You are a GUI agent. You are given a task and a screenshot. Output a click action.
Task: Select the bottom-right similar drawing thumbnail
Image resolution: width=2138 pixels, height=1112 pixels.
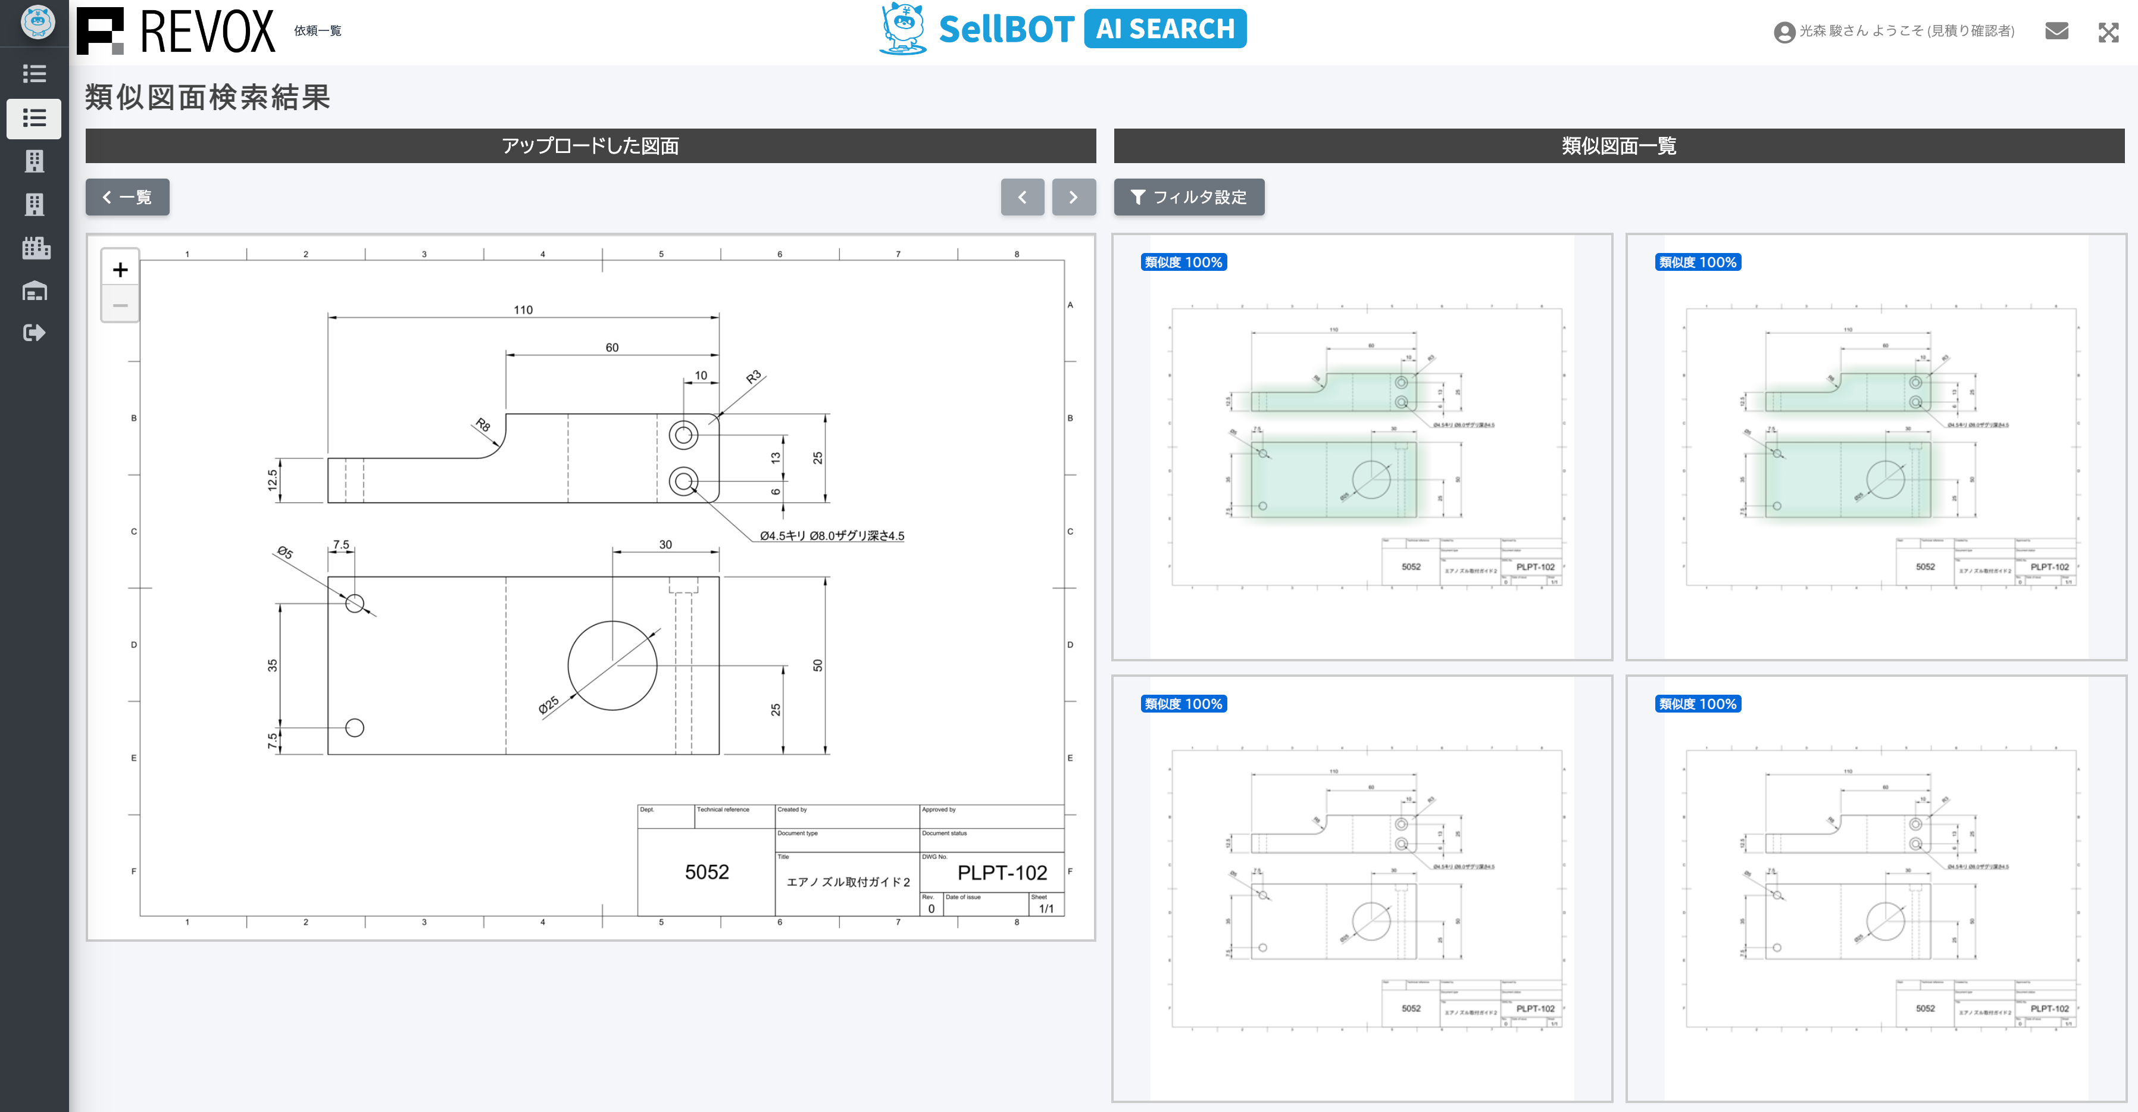pyautogui.click(x=1876, y=889)
